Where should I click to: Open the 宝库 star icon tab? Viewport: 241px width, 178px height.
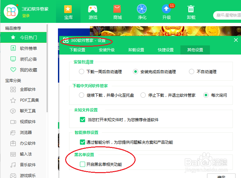coord(68,9)
